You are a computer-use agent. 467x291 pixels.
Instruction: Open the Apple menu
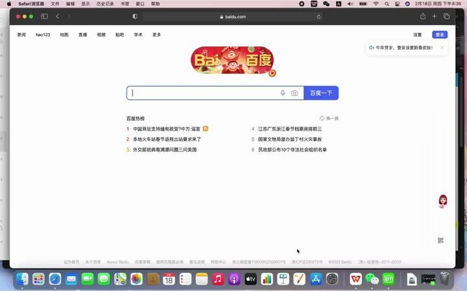click(9, 4)
